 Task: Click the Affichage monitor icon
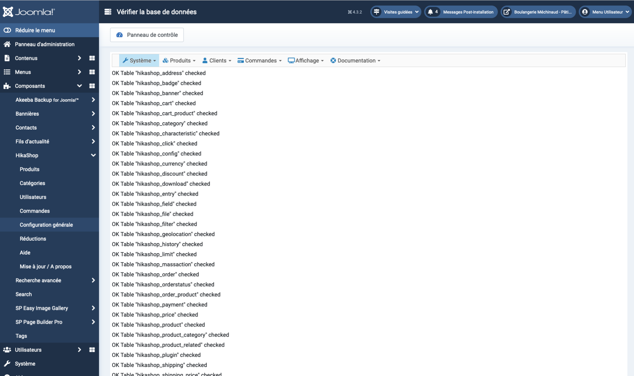[291, 61]
